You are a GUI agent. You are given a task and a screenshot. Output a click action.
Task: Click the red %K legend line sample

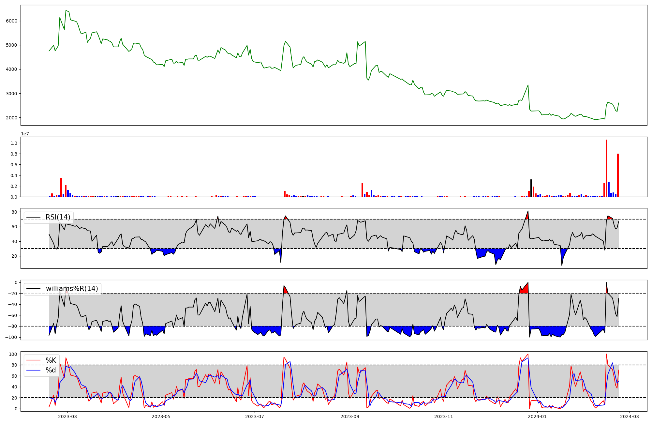point(33,360)
